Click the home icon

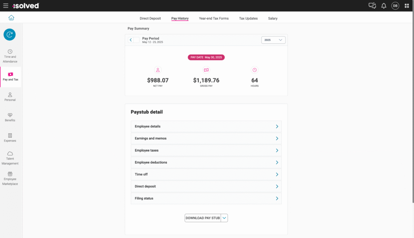pos(11,18)
